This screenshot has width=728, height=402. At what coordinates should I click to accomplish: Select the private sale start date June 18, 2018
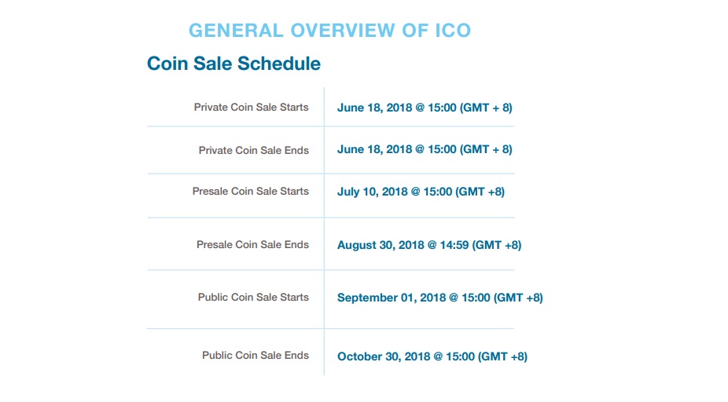tap(425, 108)
